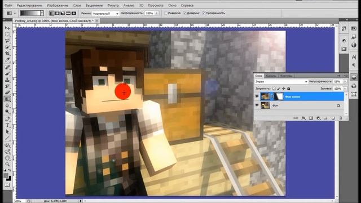Select the Eraser tool
The image size is (361, 203).
click(x=7, y=92)
